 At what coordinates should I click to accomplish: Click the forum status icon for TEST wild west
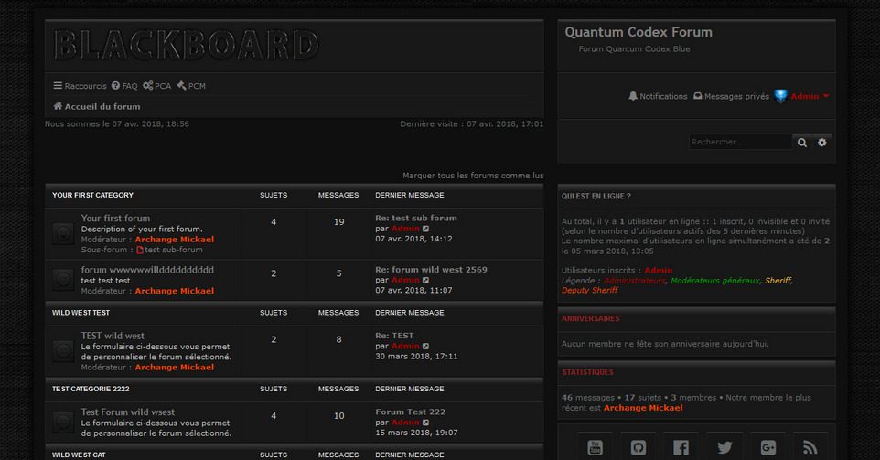[63, 351]
